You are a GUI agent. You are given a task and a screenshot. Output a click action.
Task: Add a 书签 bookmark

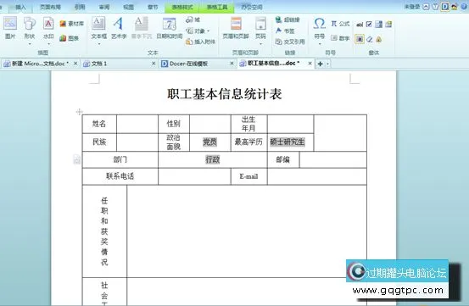tap(285, 31)
